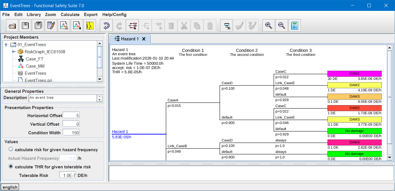Click the zoom in magnifier icon
The height and width of the screenshot is (191, 395).
269,26
